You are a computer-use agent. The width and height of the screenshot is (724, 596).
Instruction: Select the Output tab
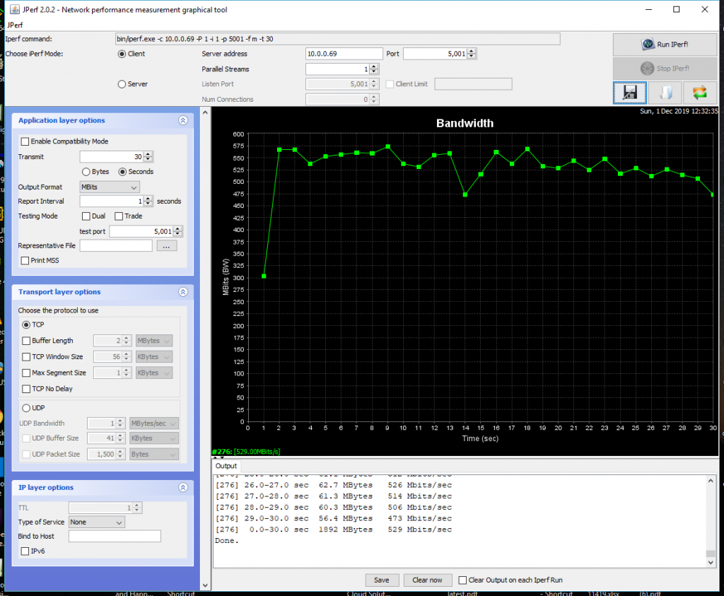226,466
